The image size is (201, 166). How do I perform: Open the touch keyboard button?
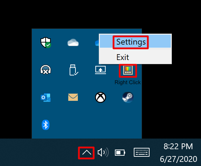click(142, 152)
